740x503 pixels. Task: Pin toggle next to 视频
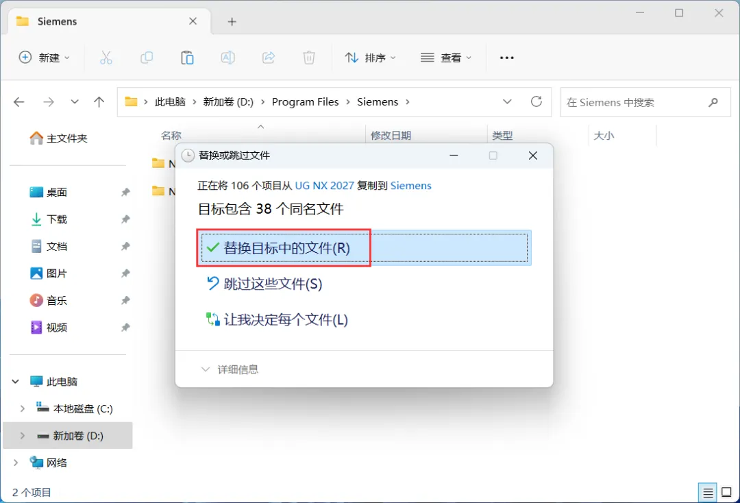click(x=125, y=327)
